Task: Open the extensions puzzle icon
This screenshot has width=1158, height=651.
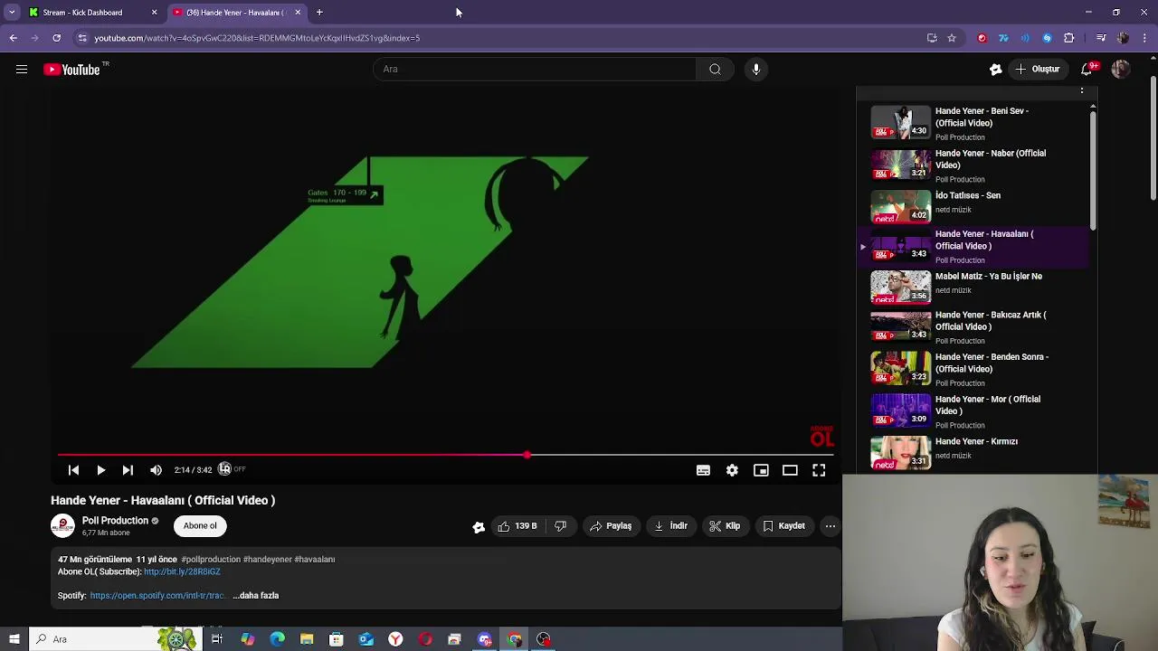Action: (1069, 38)
